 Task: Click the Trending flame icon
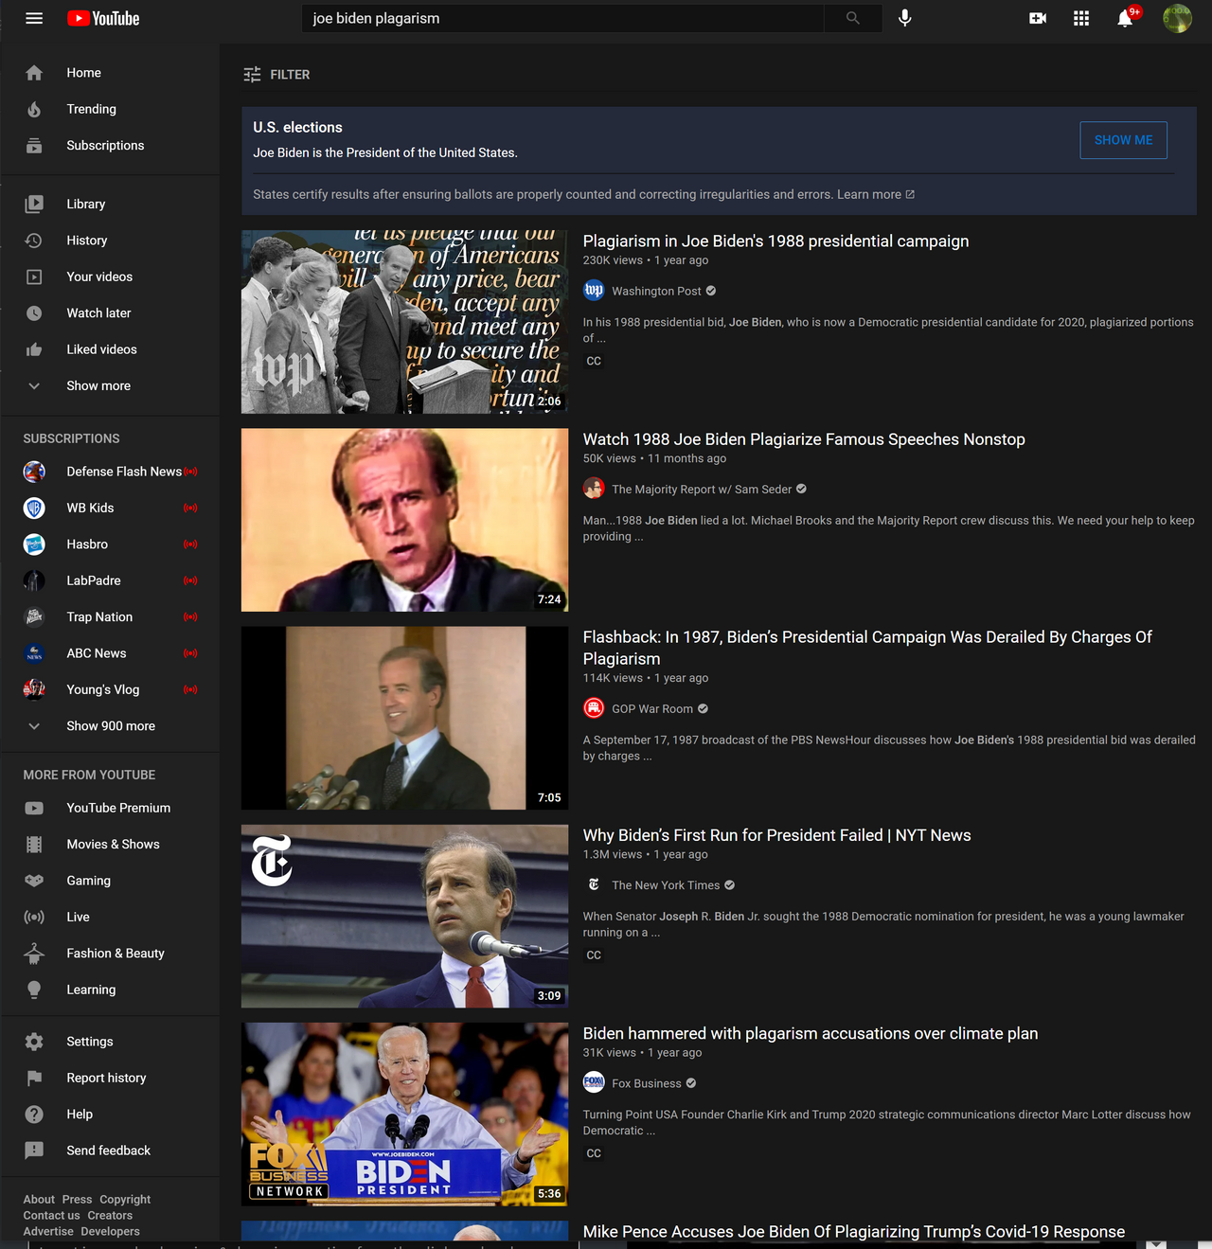point(34,109)
